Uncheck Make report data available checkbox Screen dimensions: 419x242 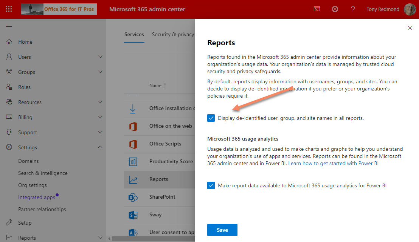211,185
